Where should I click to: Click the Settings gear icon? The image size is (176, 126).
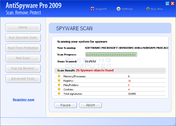click(119, 9)
